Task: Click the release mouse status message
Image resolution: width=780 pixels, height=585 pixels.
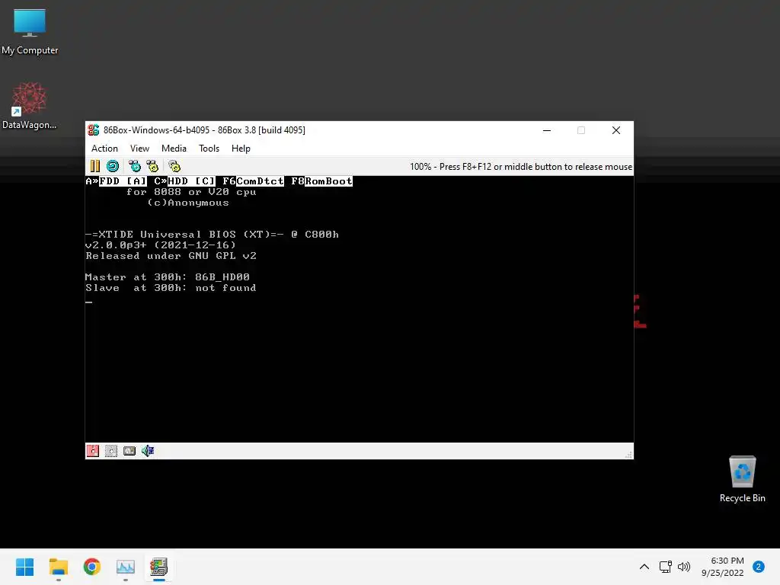Action: point(521,167)
